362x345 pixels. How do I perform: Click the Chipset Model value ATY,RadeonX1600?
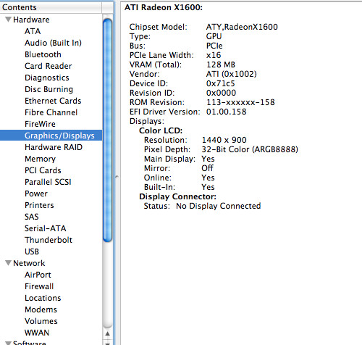click(x=242, y=27)
